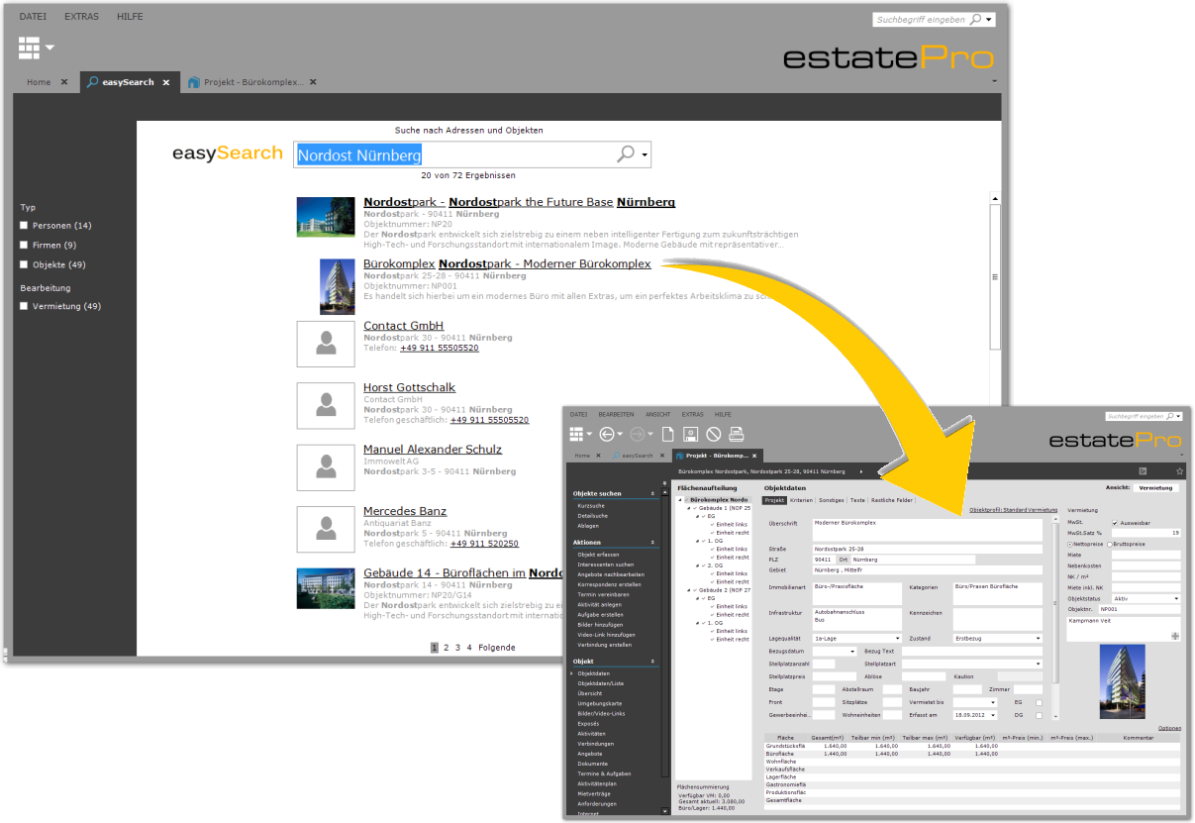Open the app grid menu icon top-left
1195x823 pixels.
tap(28, 48)
